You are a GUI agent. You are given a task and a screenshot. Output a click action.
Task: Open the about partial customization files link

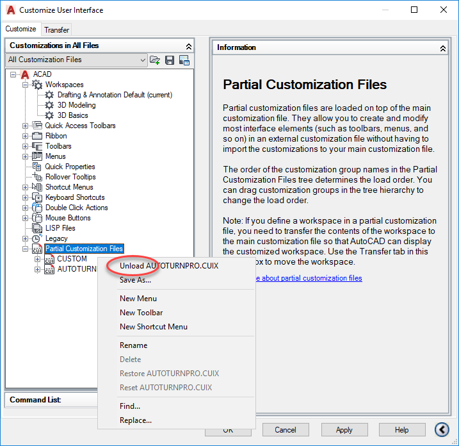309,278
